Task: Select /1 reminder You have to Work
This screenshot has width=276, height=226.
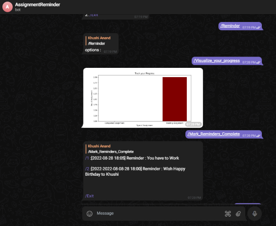Action: 87,158
